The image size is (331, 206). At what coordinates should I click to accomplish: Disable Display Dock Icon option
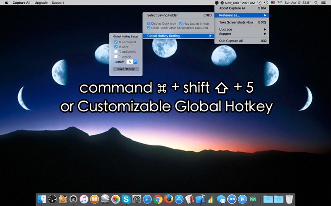(149, 24)
